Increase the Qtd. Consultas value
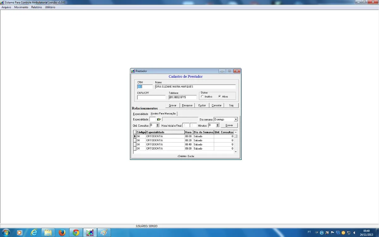 coord(158,125)
